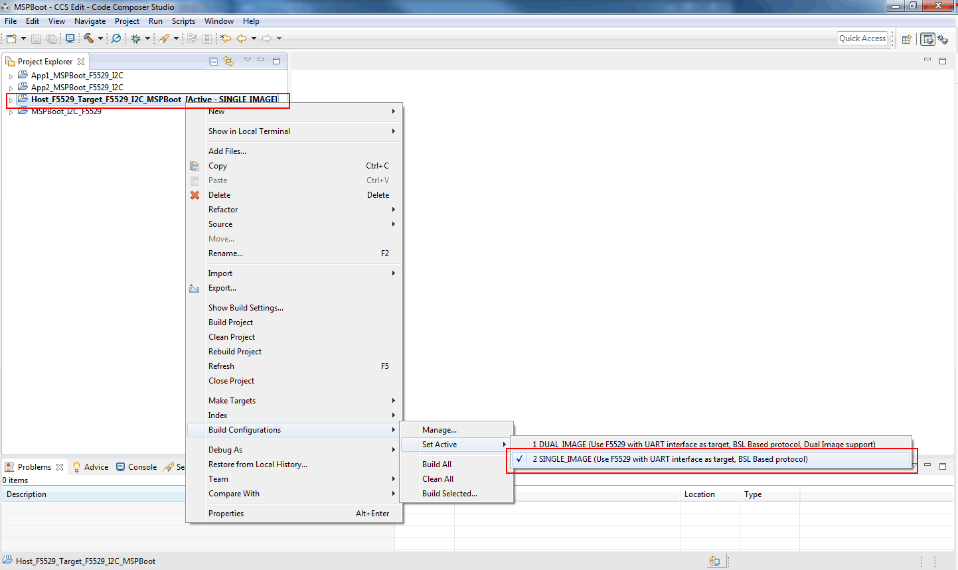Viewport: 958px width, 570px height.
Task: Click the Export icon in context menu
Action: pyautogui.click(x=195, y=288)
